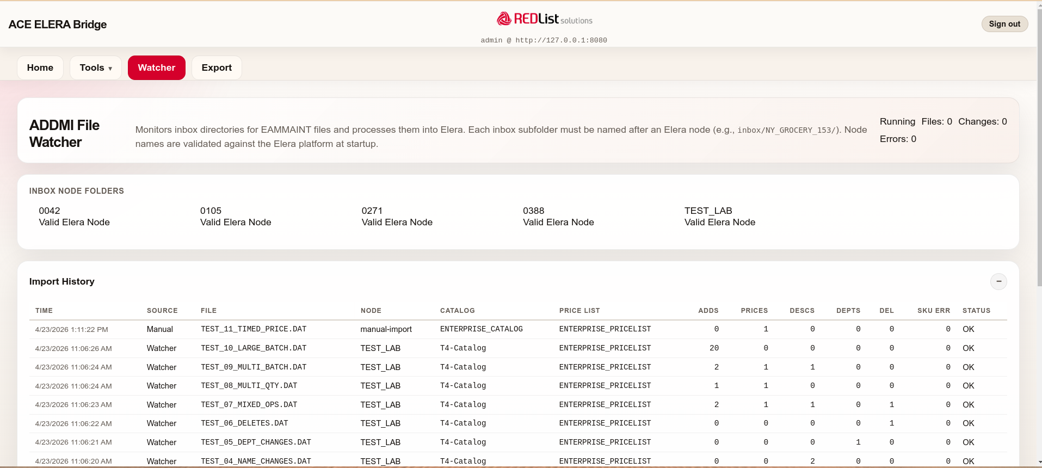Click the manual-import node cell
Viewport: 1042px width, 468px height.
pos(386,329)
